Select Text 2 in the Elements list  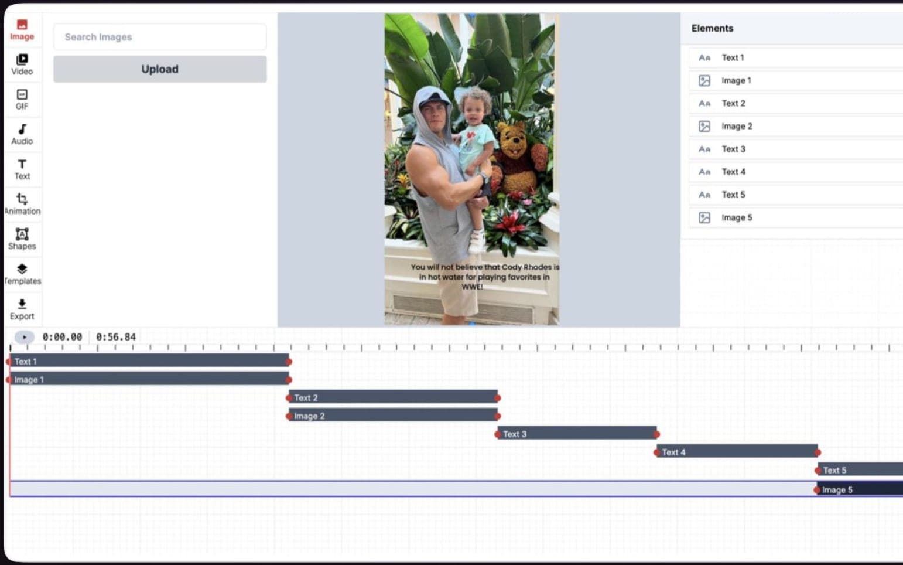[795, 103]
